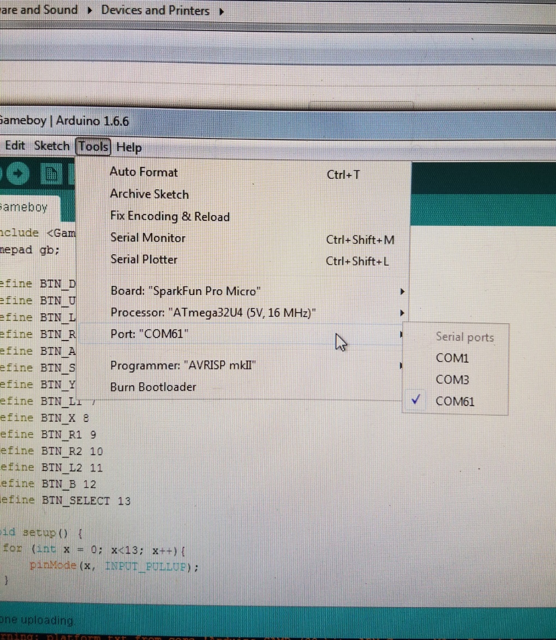The image size is (556, 640).
Task: Click Hardware and Sound breadcrumb
Action: click(39, 9)
